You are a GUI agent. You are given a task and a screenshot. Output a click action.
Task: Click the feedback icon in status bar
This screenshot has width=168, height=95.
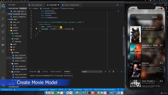coord(118,90)
